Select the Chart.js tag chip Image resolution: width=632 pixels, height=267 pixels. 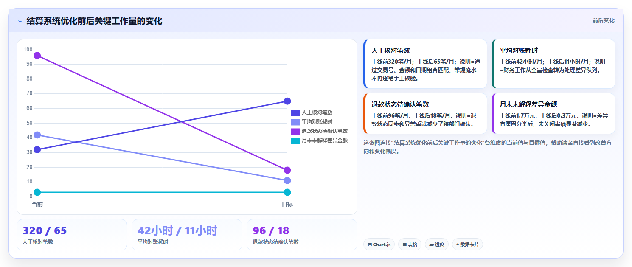(x=379, y=245)
